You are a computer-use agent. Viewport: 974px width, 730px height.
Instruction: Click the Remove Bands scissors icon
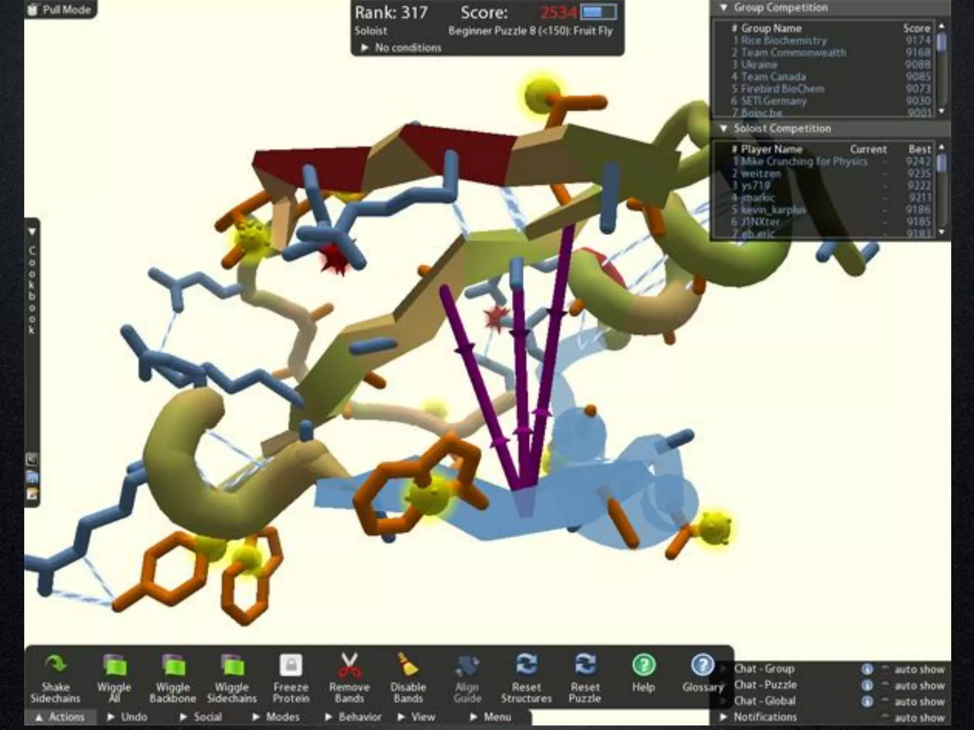click(x=349, y=665)
